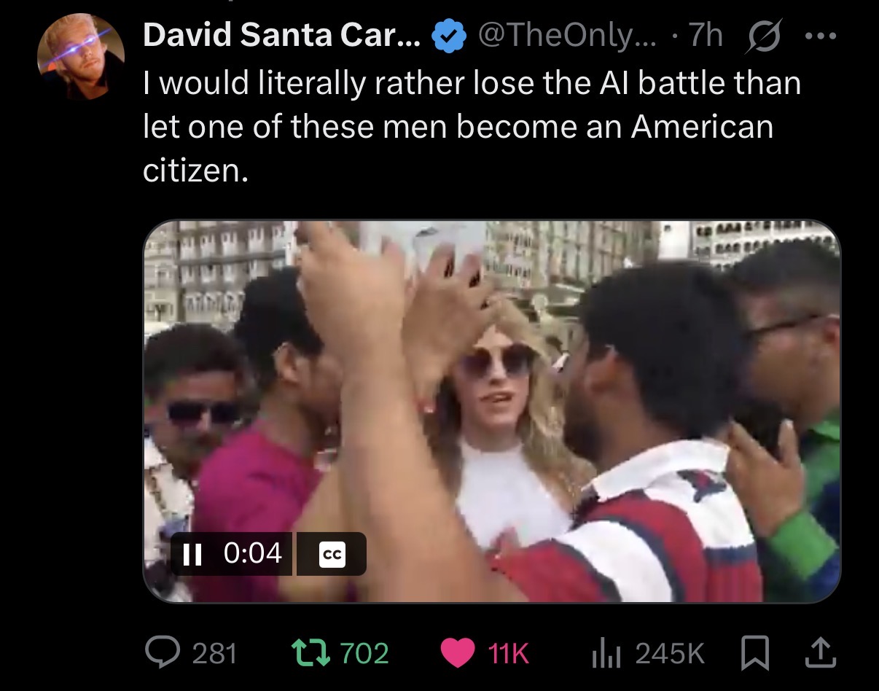Open David Santa Car... profile avatar

tap(81, 57)
